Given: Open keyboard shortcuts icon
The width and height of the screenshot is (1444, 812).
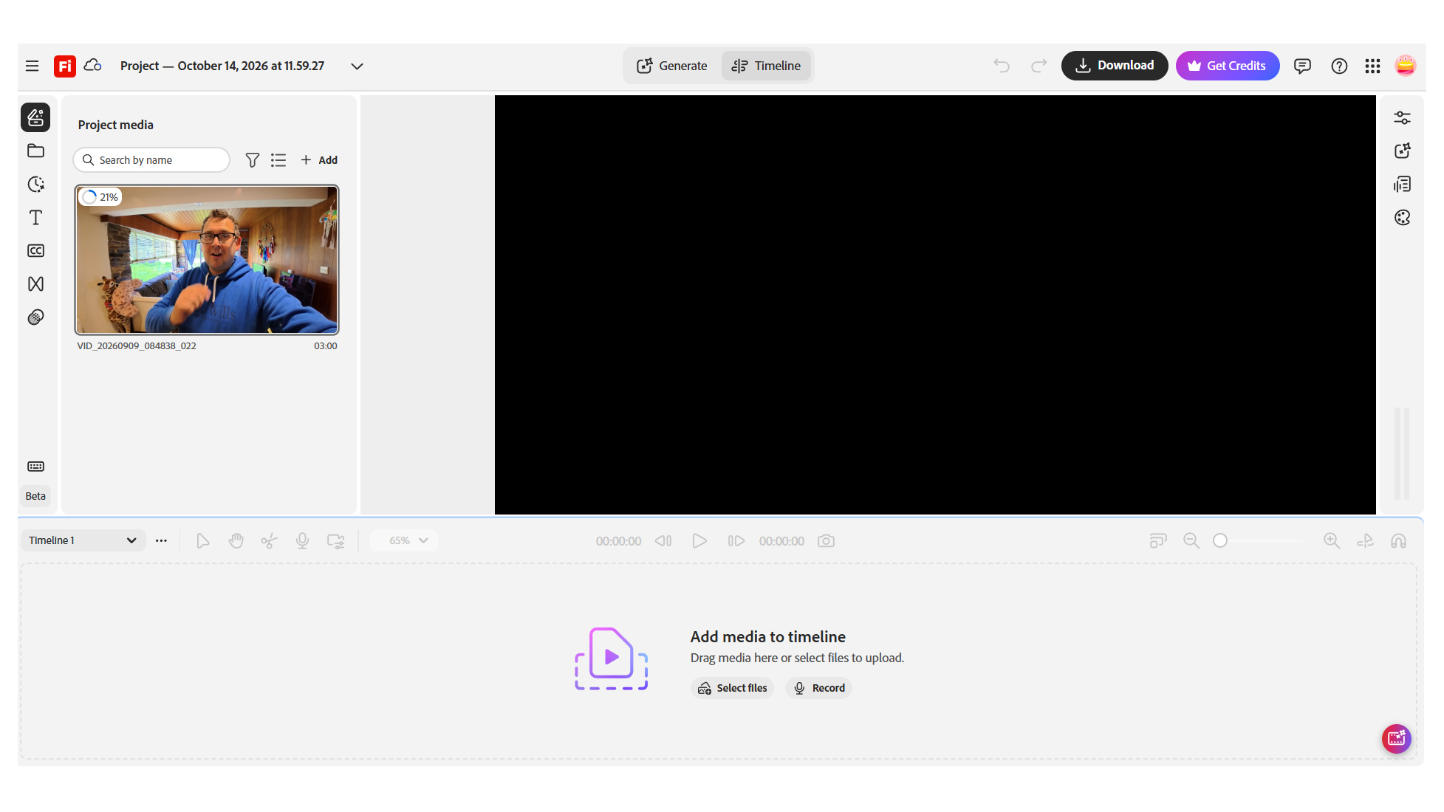Looking at the screenshot, I should tap(35, 467).
